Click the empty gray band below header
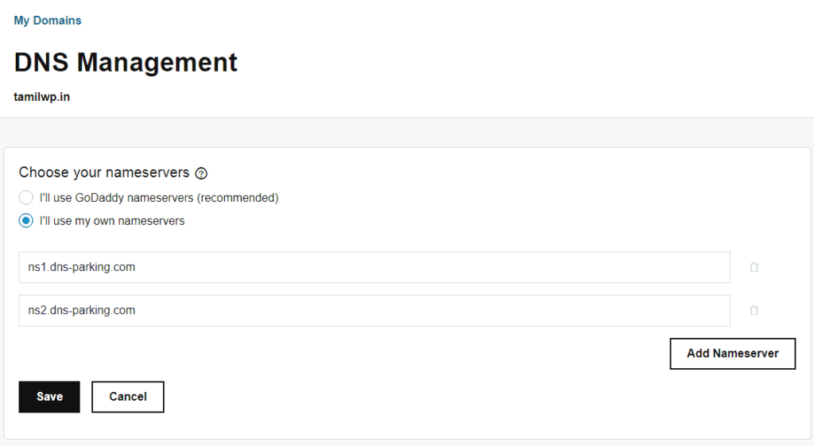 click(x=407, y=133)
